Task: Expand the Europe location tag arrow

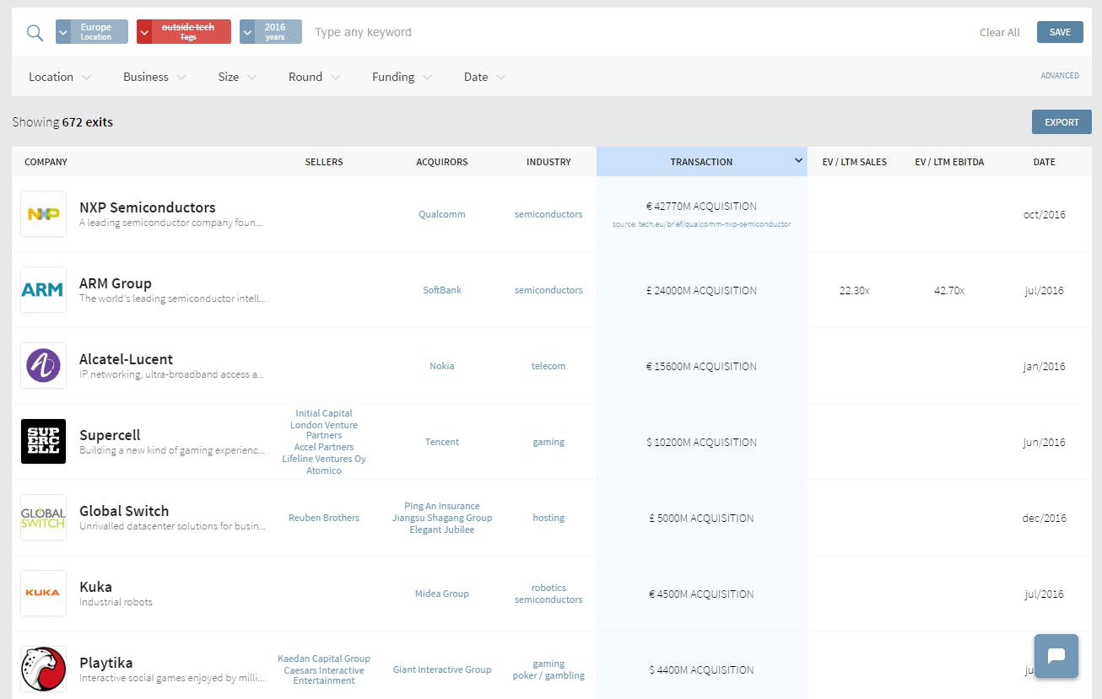Action: [63, 32]
